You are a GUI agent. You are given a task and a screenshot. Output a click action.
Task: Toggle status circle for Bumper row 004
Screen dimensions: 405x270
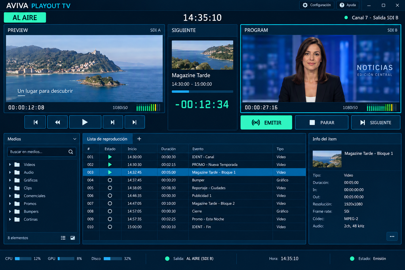click(110, 180)
